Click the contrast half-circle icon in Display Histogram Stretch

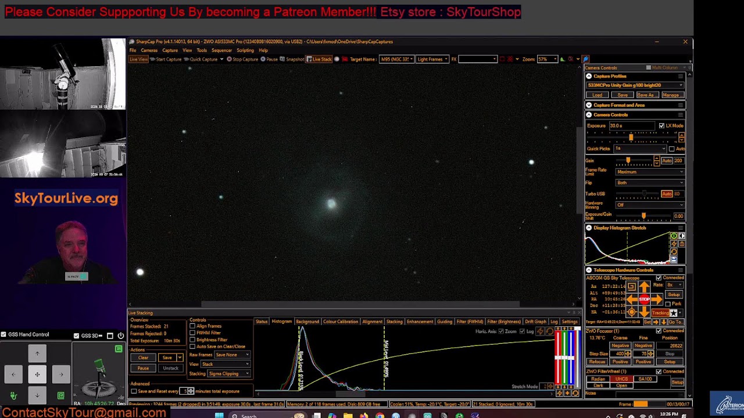pos(682,236)
